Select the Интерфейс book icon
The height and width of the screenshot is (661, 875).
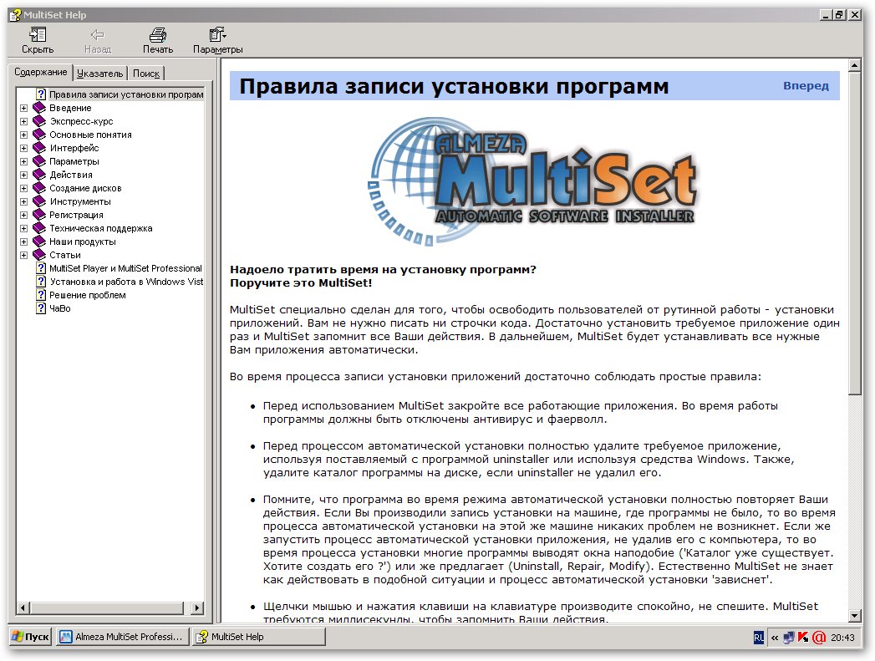[39, 148]
